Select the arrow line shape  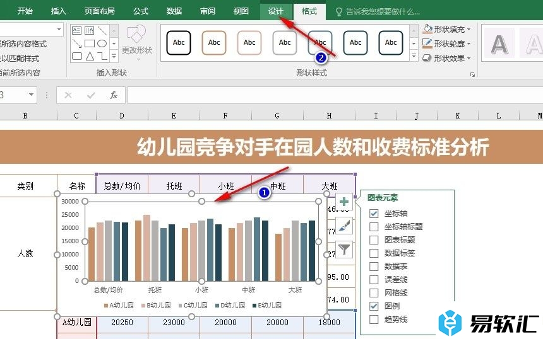pos(76,43)
